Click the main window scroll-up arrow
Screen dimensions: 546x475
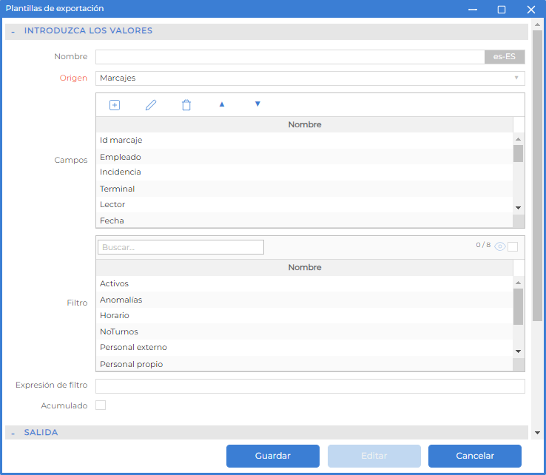click(x=537, y=24)
